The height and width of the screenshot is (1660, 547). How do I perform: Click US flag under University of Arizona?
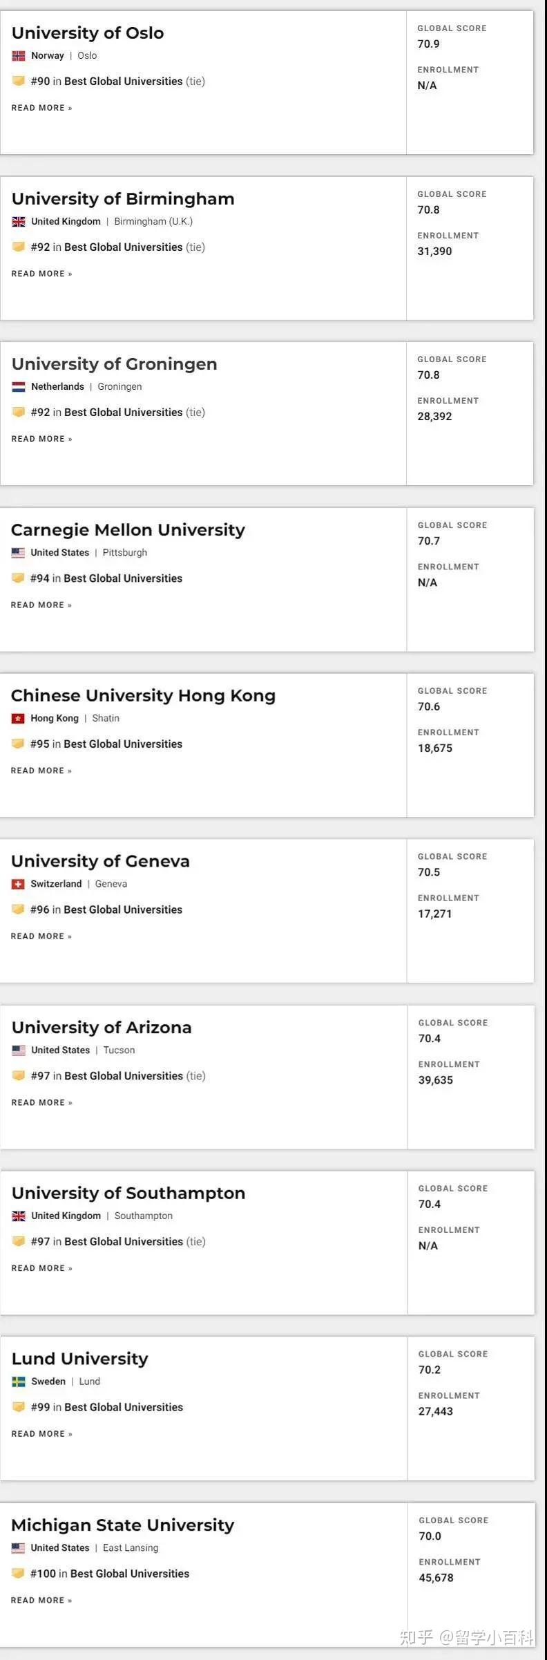19,1050
